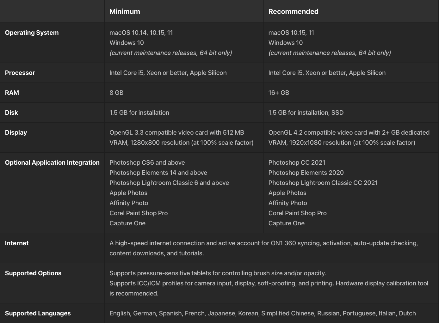439x323 pixels.
Task: Select the Operating System row label
Action: click(x=32, y=33)
